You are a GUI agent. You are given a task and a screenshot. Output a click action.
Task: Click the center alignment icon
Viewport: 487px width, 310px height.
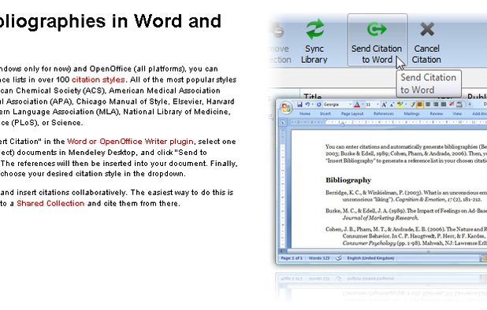(428, 105)
